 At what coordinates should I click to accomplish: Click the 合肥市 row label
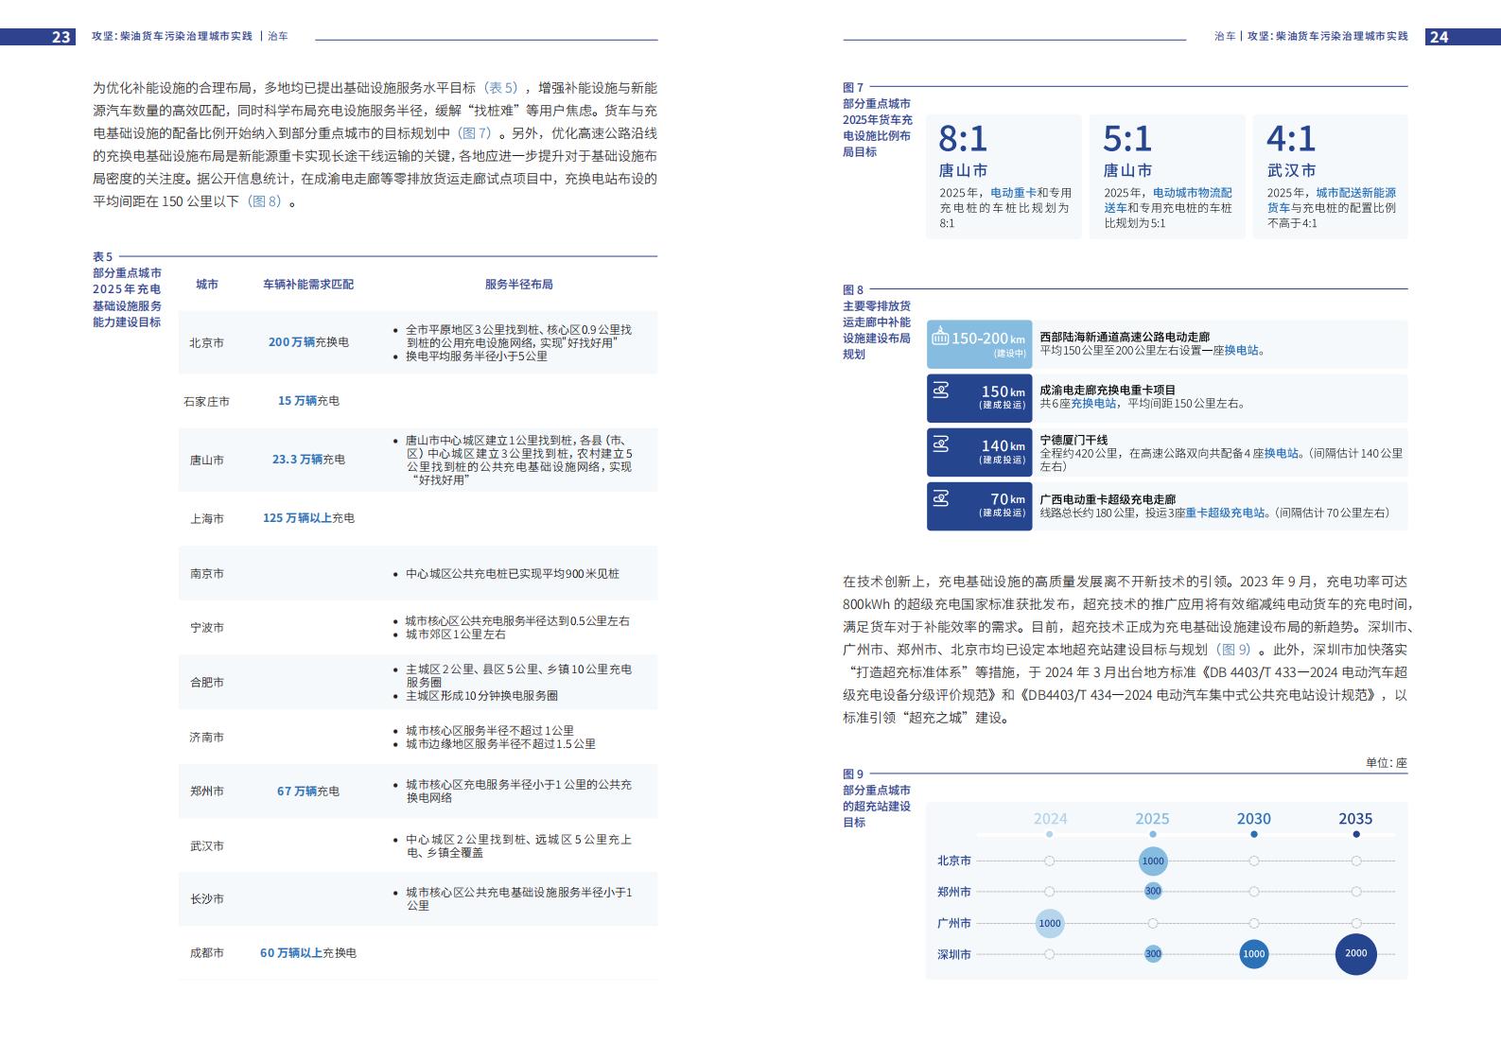(x=207, y=683)
